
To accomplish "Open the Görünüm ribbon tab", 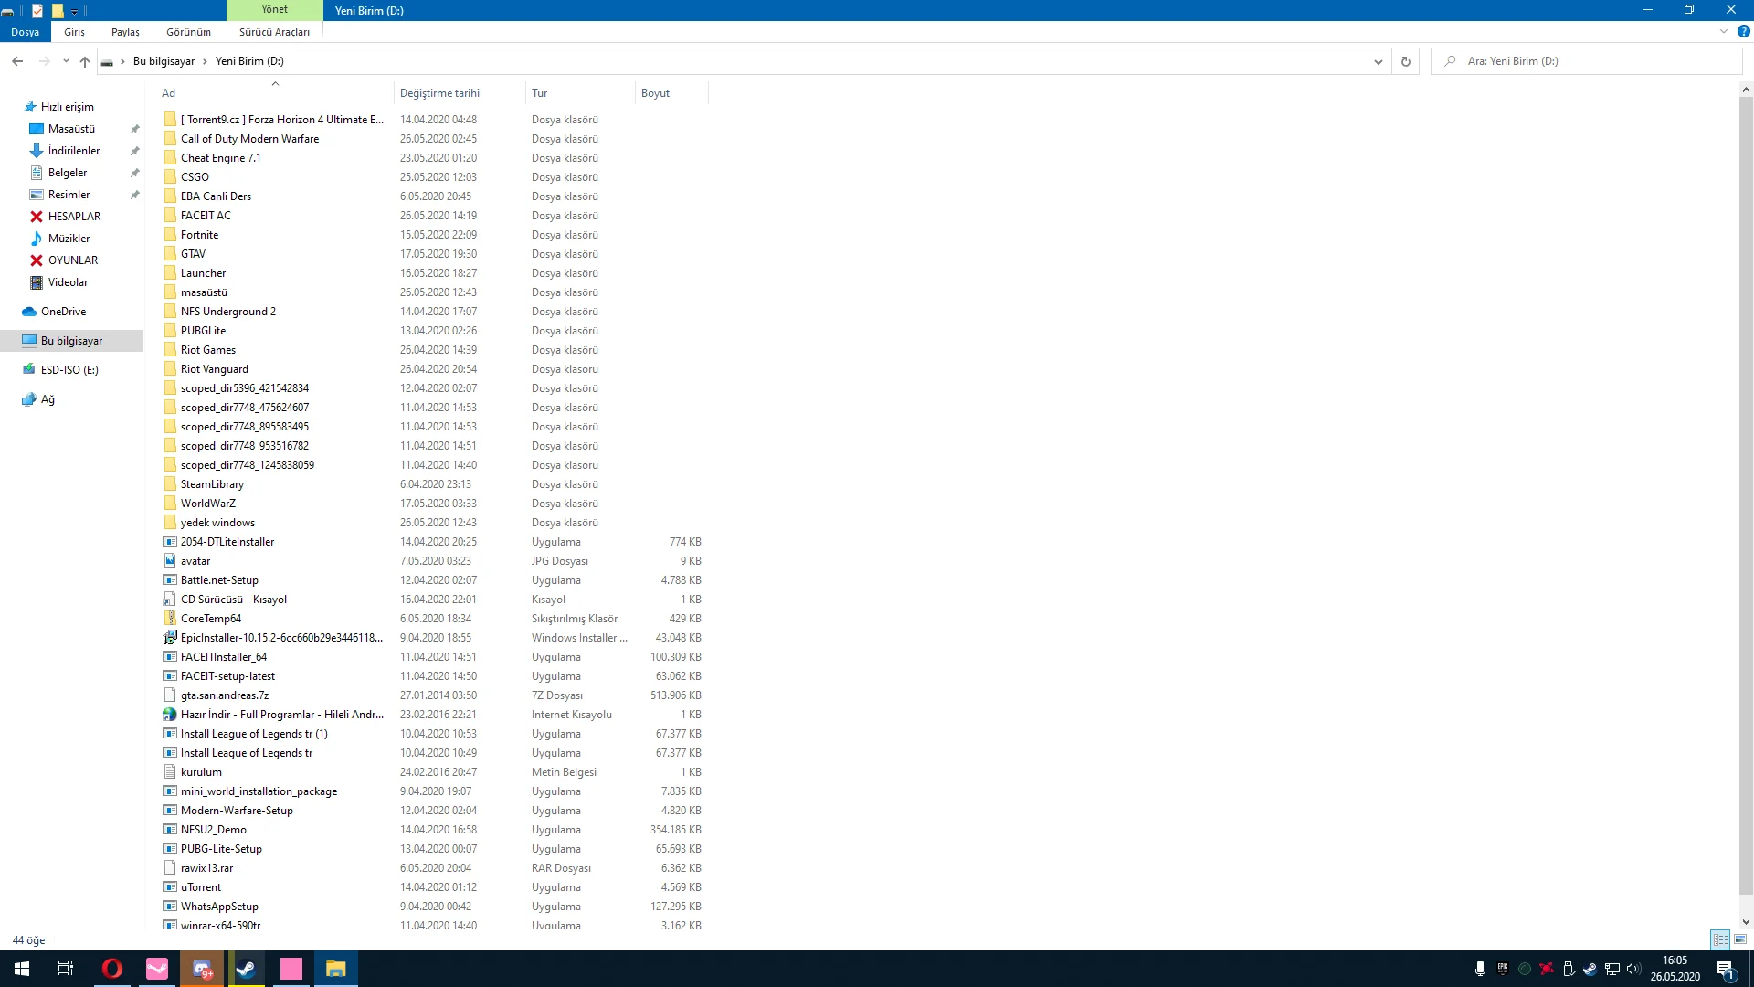I will point(188,32).
